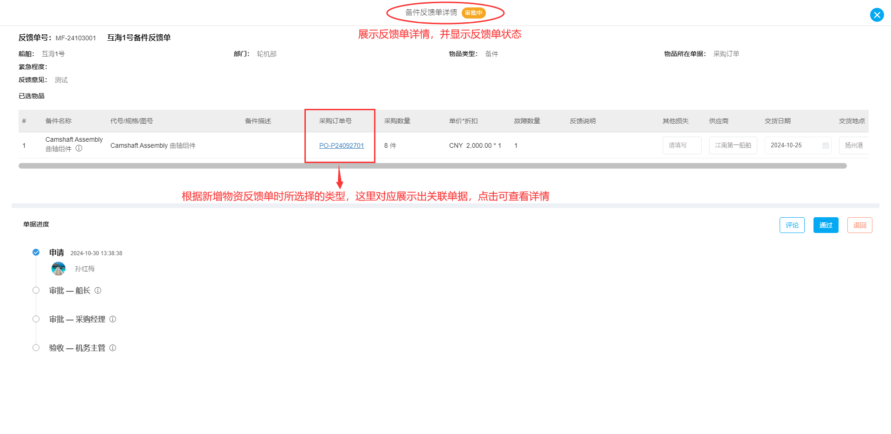This screenshot has height=434, width=891.
Task: Click the supplier field 江南第一船舶
Action: coord(733,145)
